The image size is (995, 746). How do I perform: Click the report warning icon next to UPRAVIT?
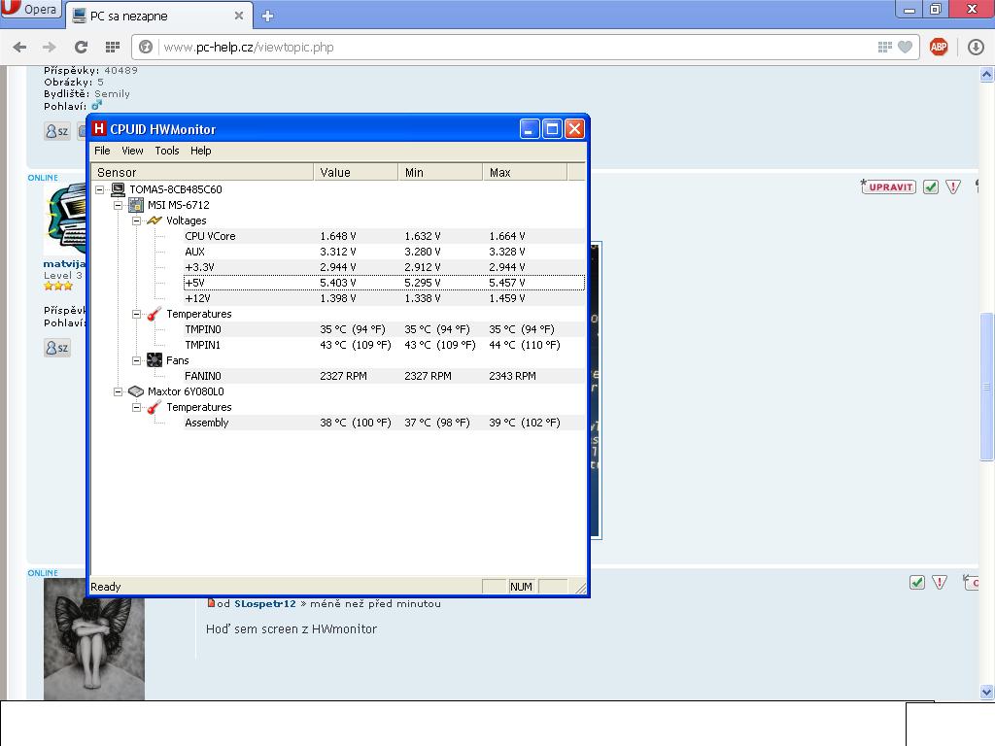(x=953, y=186)
